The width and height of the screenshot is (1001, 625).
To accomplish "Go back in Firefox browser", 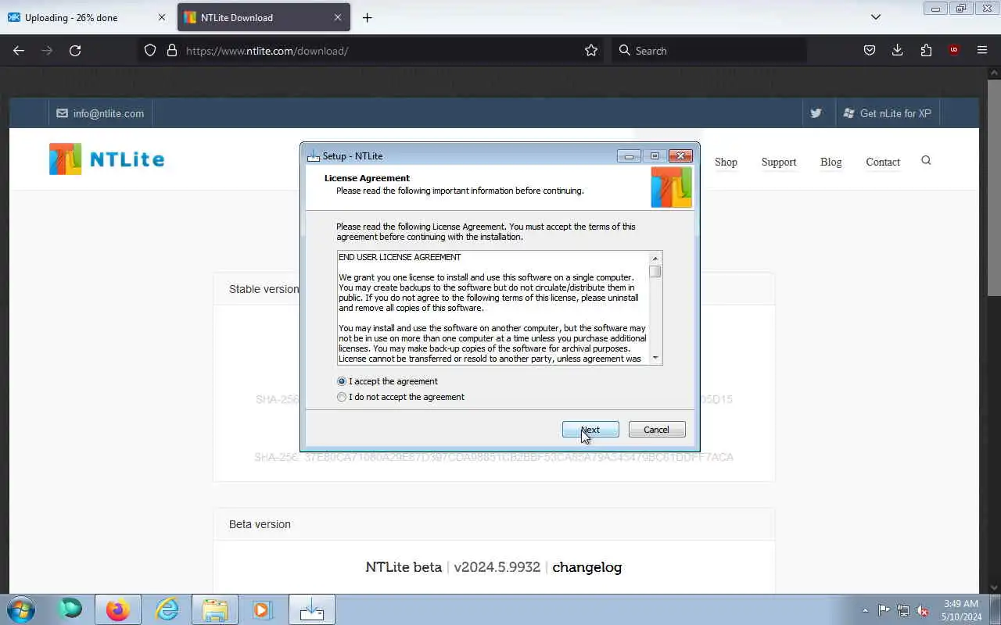I will [x=19, y=50].
